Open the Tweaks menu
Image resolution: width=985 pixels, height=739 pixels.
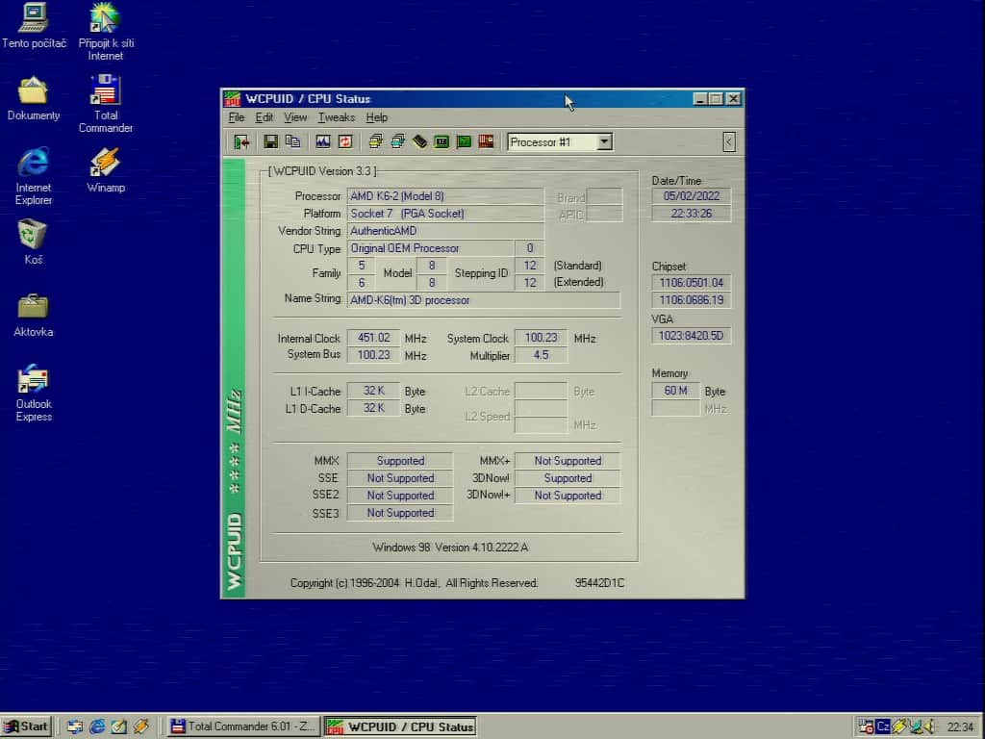click(336, 117)
